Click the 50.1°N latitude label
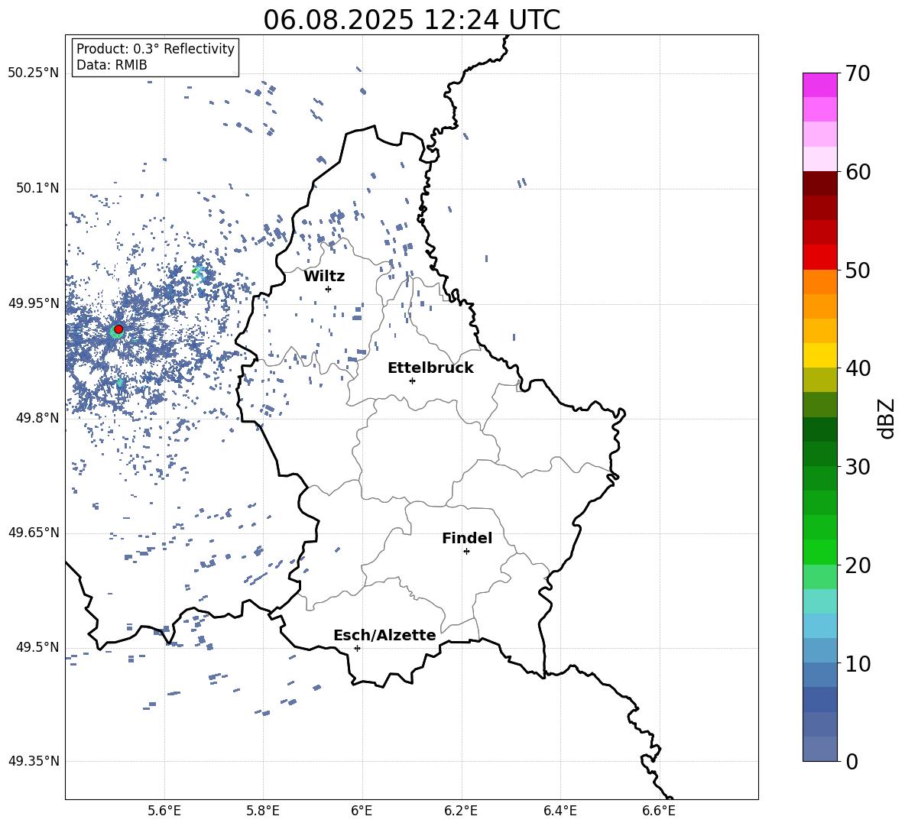 [37, 189]
